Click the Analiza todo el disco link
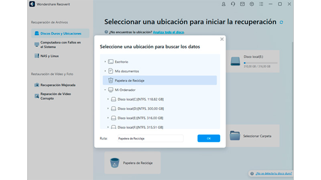The image size is (321, 180). pyautogui.click(x=168, y=32)
